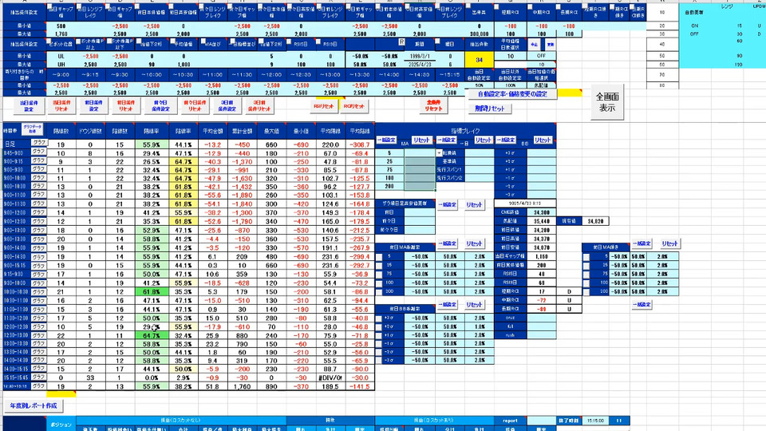
Task: Click the 前々日条件設定 button
Action: coord(160,105)
